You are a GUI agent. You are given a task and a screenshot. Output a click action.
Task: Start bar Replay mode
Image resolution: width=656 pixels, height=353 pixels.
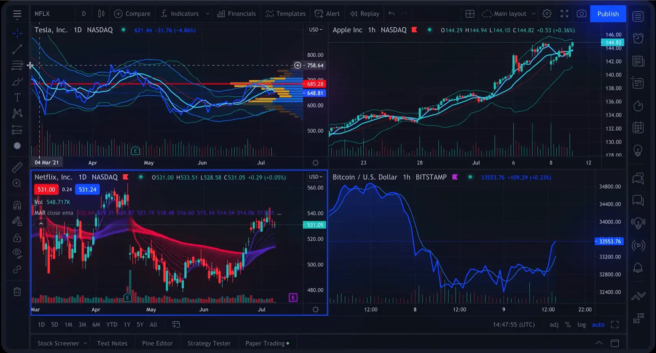tap(364, 13)
